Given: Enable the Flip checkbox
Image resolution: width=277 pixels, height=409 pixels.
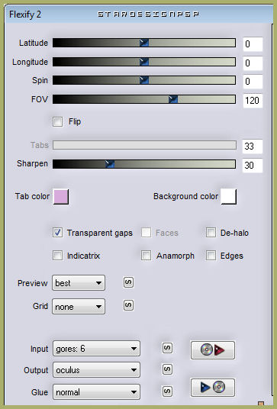Looking at the screenshot, I should [x=58, y=122].
